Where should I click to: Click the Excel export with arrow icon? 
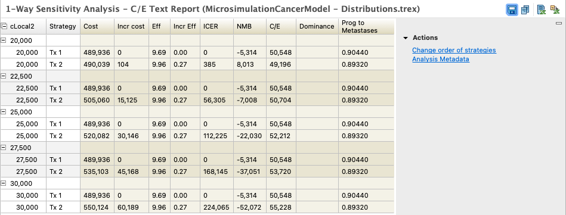(555, 10)
